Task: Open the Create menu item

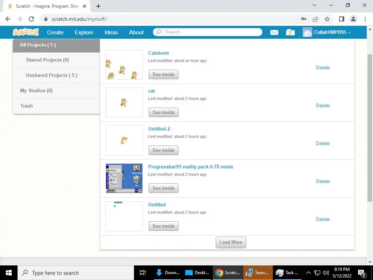Action: (55, 32)
